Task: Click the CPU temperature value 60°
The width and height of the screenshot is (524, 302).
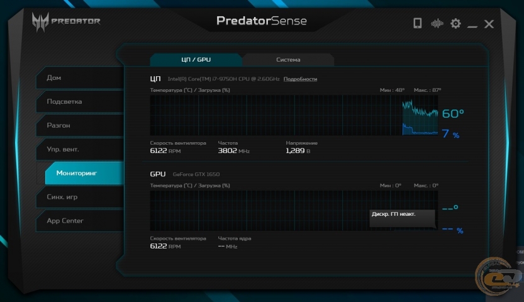Action: pyautogui.click(x=453, y=114)
